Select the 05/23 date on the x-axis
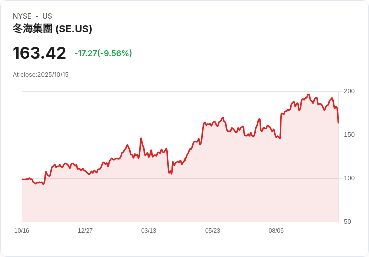The width and height of the screenshot is (369, 257). point(213,231)
